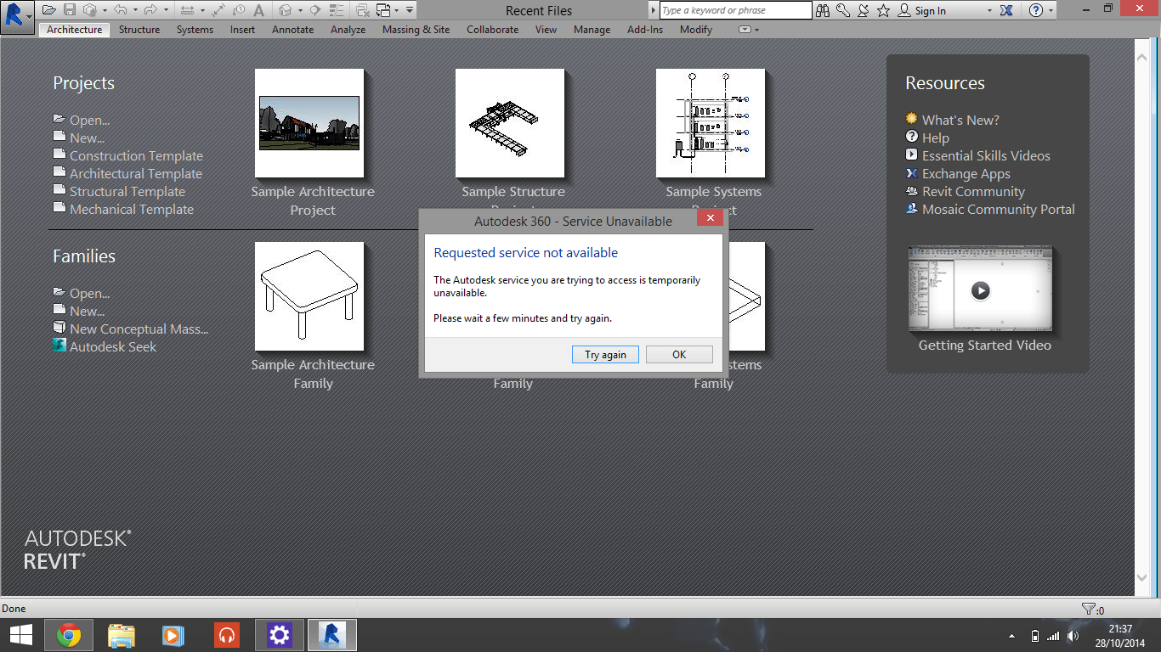Click the selection filter icon in status bar
This screenshot has height=652, width=1161.
point(1088,609)
